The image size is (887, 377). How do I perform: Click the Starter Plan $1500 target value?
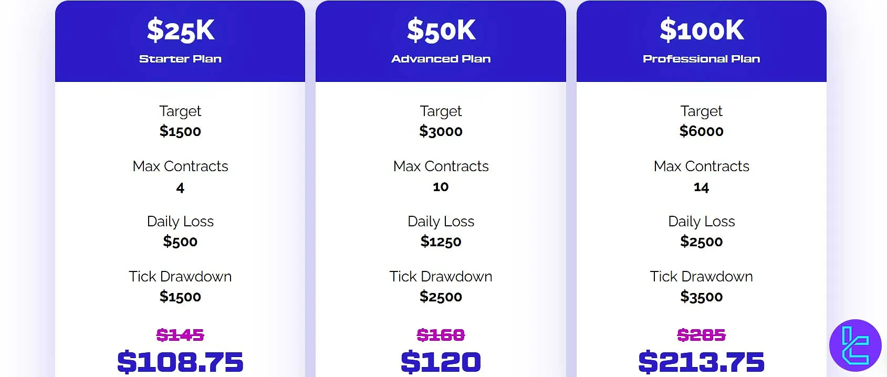[x=180, y=131]
